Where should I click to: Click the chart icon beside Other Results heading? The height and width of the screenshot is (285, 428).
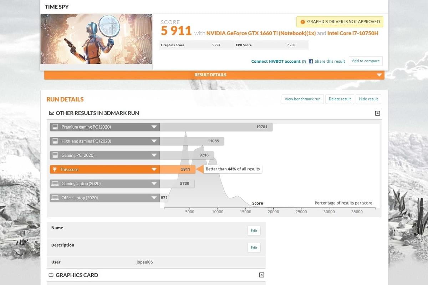51,113
